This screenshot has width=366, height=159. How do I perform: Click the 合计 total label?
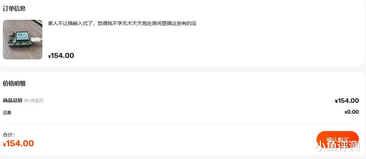pos(9,135)
